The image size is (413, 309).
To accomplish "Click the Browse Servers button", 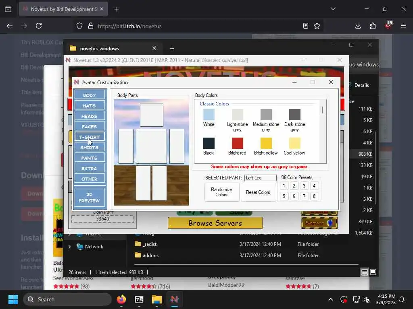I will tap(215, 223).
